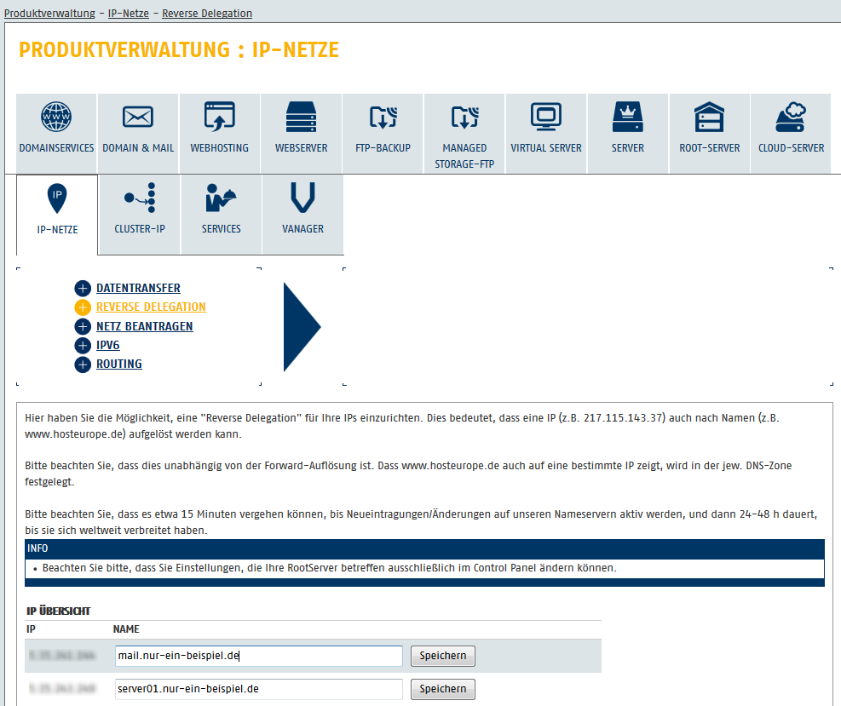Click the INFO box header

coord(424,549)
